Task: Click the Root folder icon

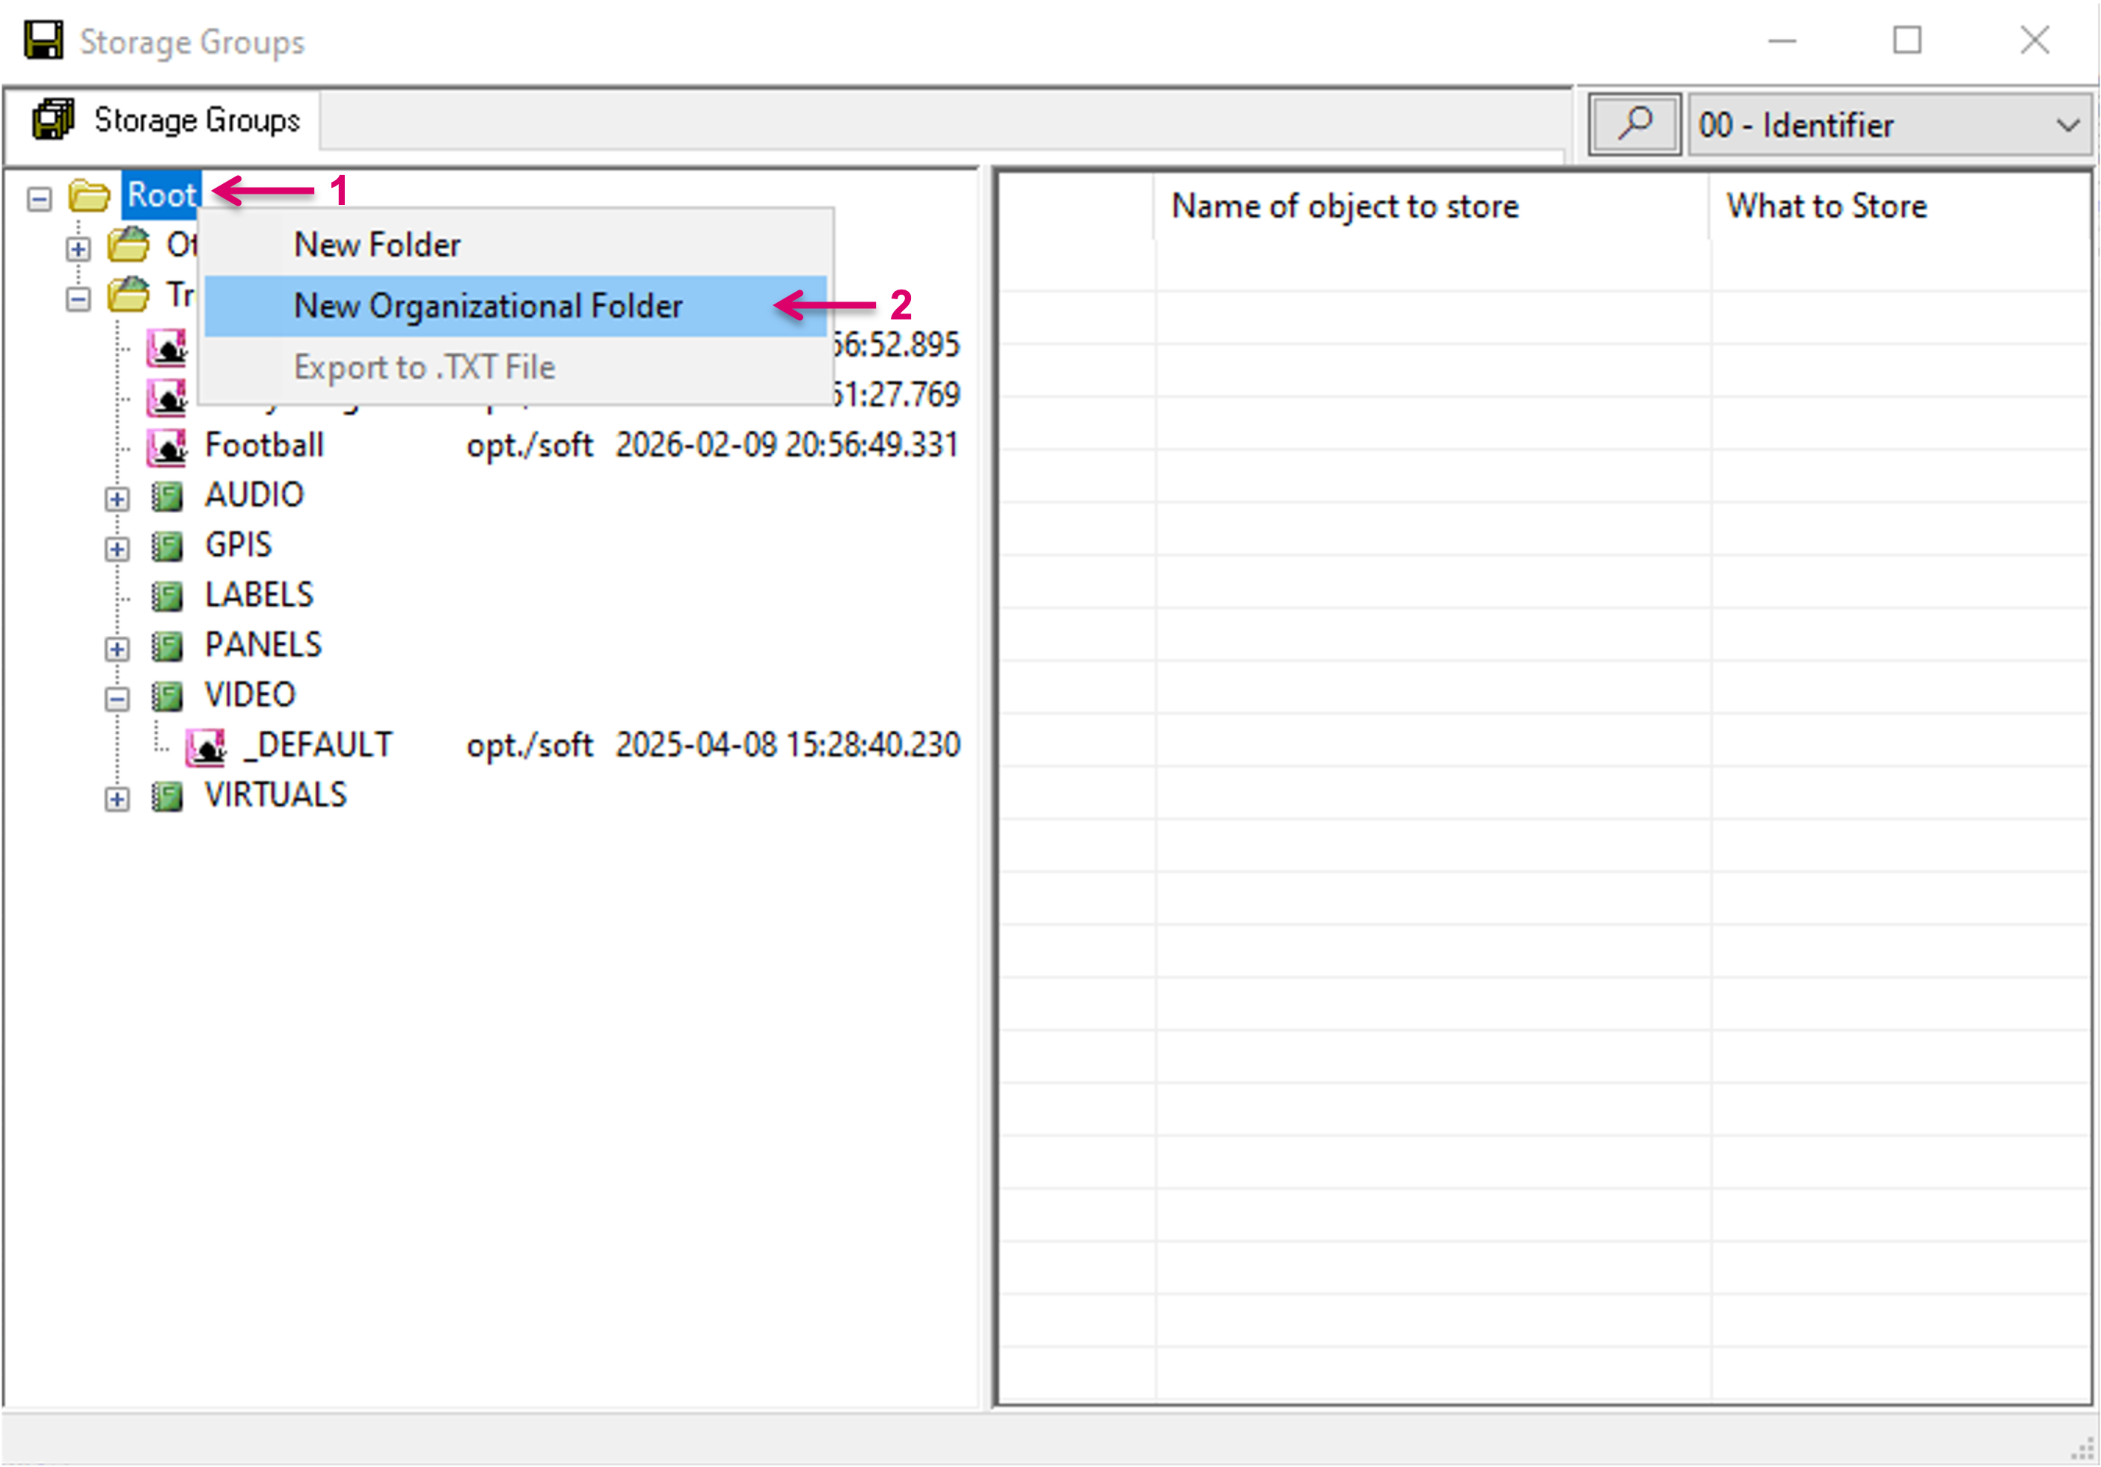Action: coord(90,195)
